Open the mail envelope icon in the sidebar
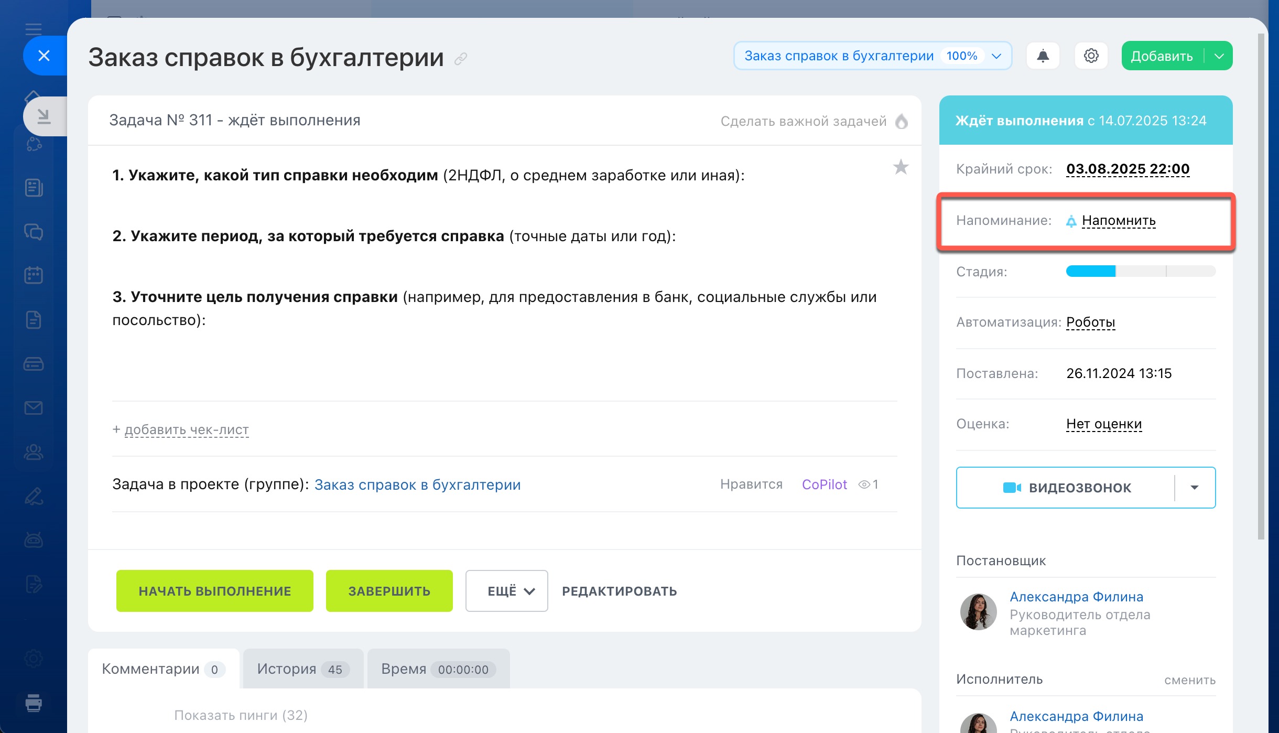The height and width of the screenshot is (733, 1279). [x=34, y=407]
